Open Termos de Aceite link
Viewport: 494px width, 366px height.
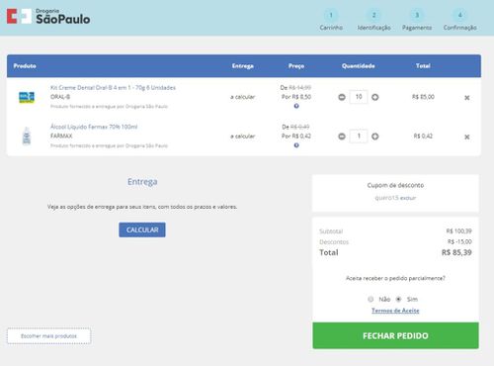[x=395, y=311]
